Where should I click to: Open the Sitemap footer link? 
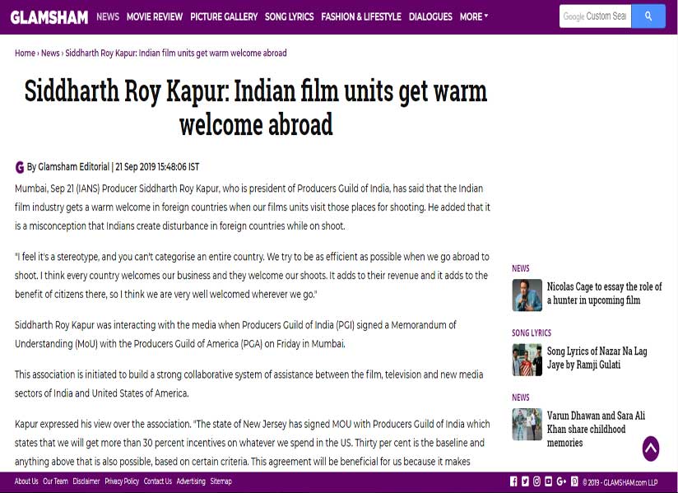pyautogui.click(x=221, y=481)
